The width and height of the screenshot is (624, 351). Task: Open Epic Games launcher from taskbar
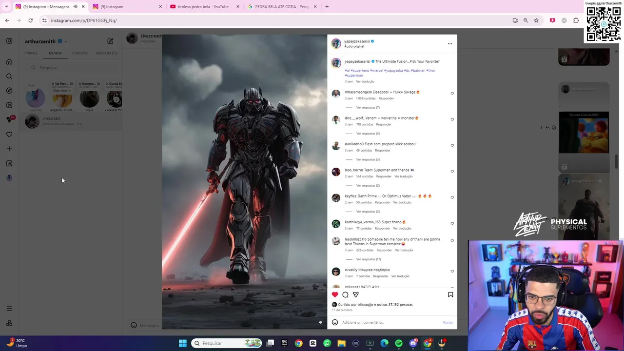pos(284,343)
